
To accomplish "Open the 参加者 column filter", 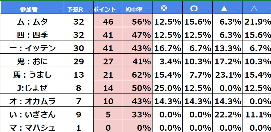I will tap(60, 10).
